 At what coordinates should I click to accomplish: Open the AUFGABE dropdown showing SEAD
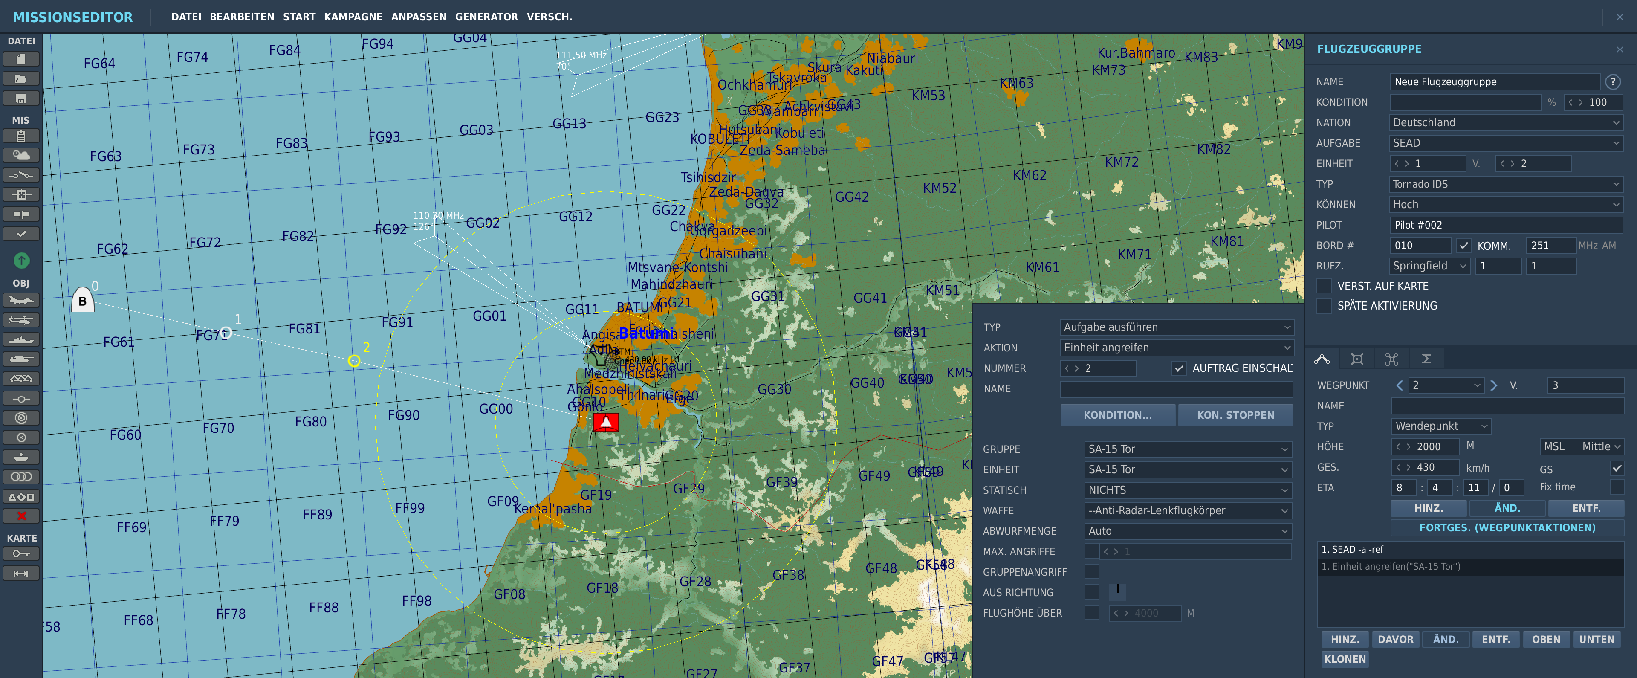tap(1505, 144)
